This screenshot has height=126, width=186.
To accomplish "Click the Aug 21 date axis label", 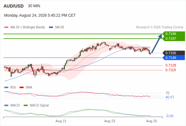I will (x=61, y=121).
